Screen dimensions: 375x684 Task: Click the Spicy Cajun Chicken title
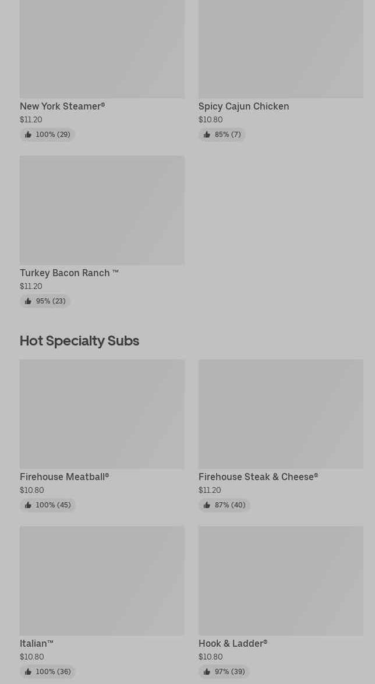[x=243, y=106]
